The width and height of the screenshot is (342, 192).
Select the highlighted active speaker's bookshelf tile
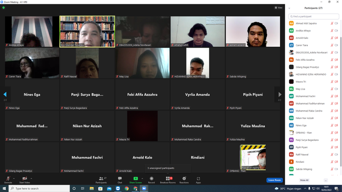tap(87, 31)
